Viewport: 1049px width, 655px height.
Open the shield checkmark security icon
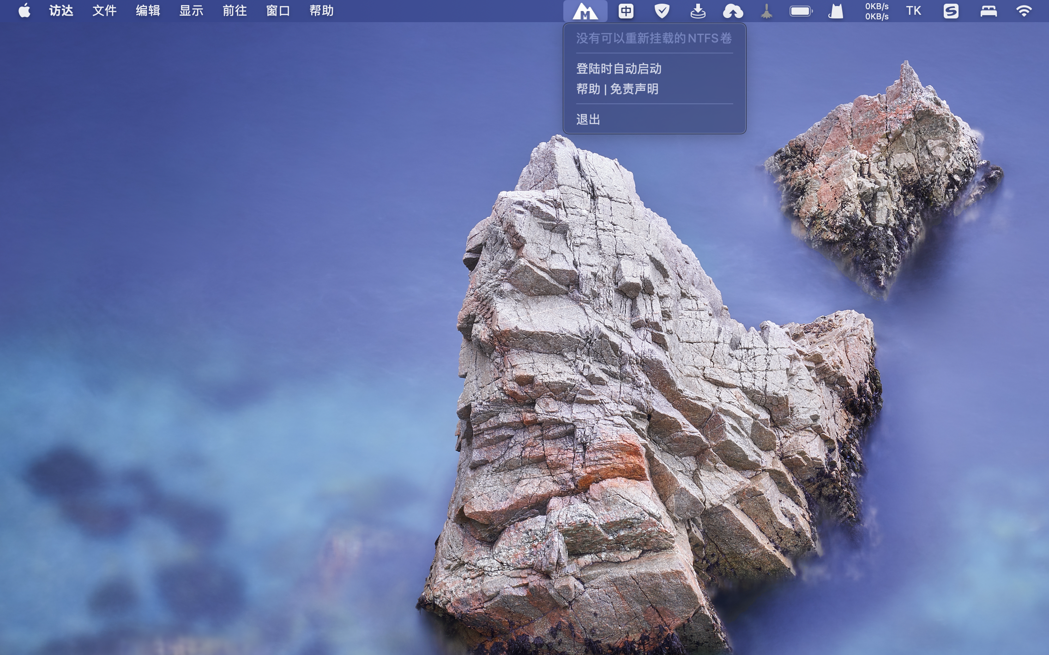662,11
